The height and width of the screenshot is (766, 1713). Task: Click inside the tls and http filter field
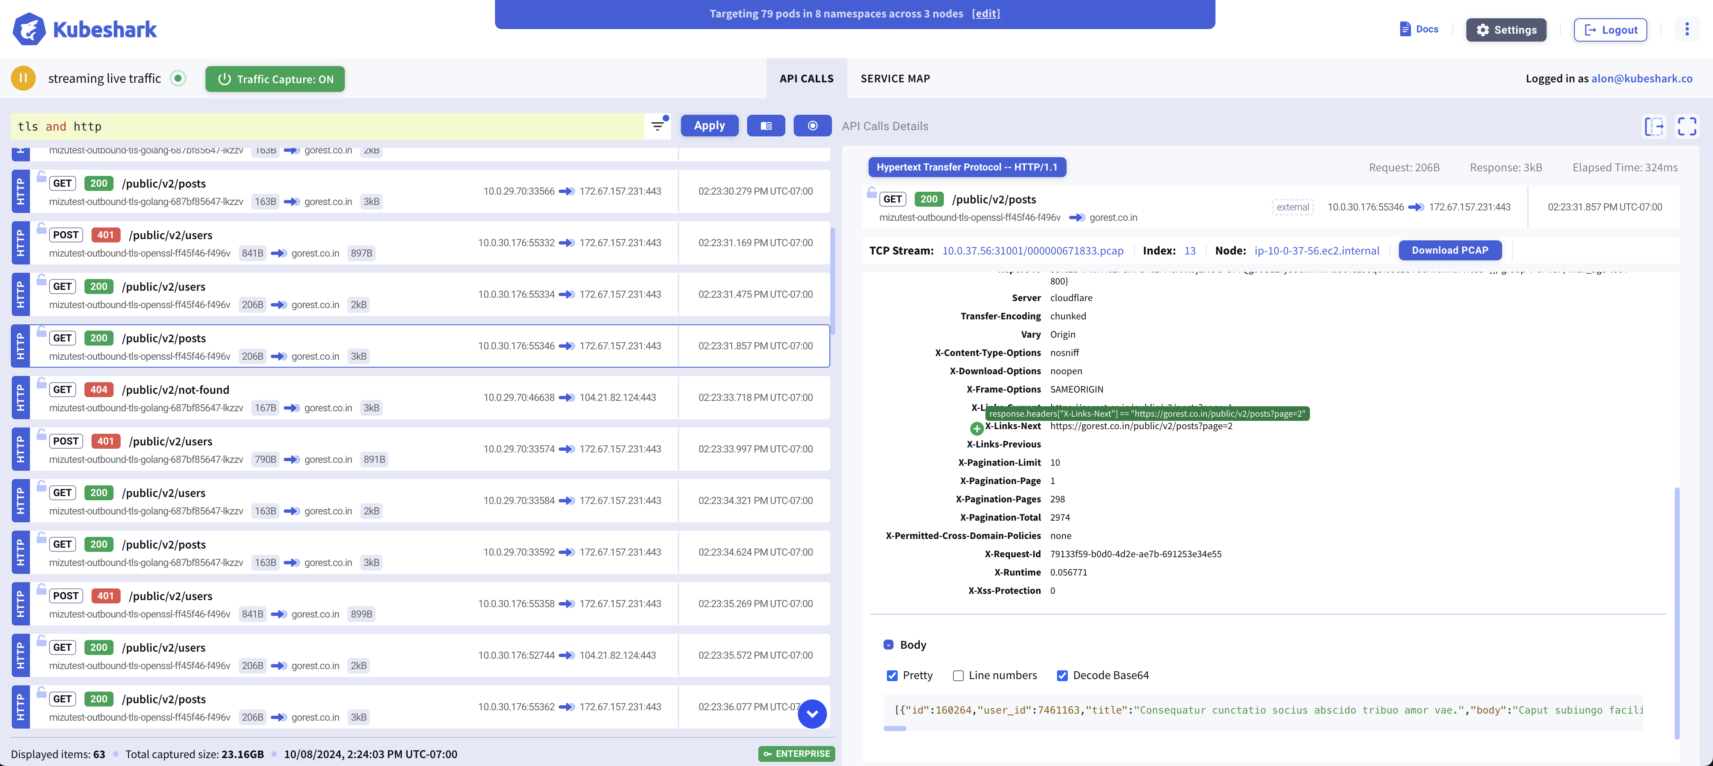tap(266, 126)
